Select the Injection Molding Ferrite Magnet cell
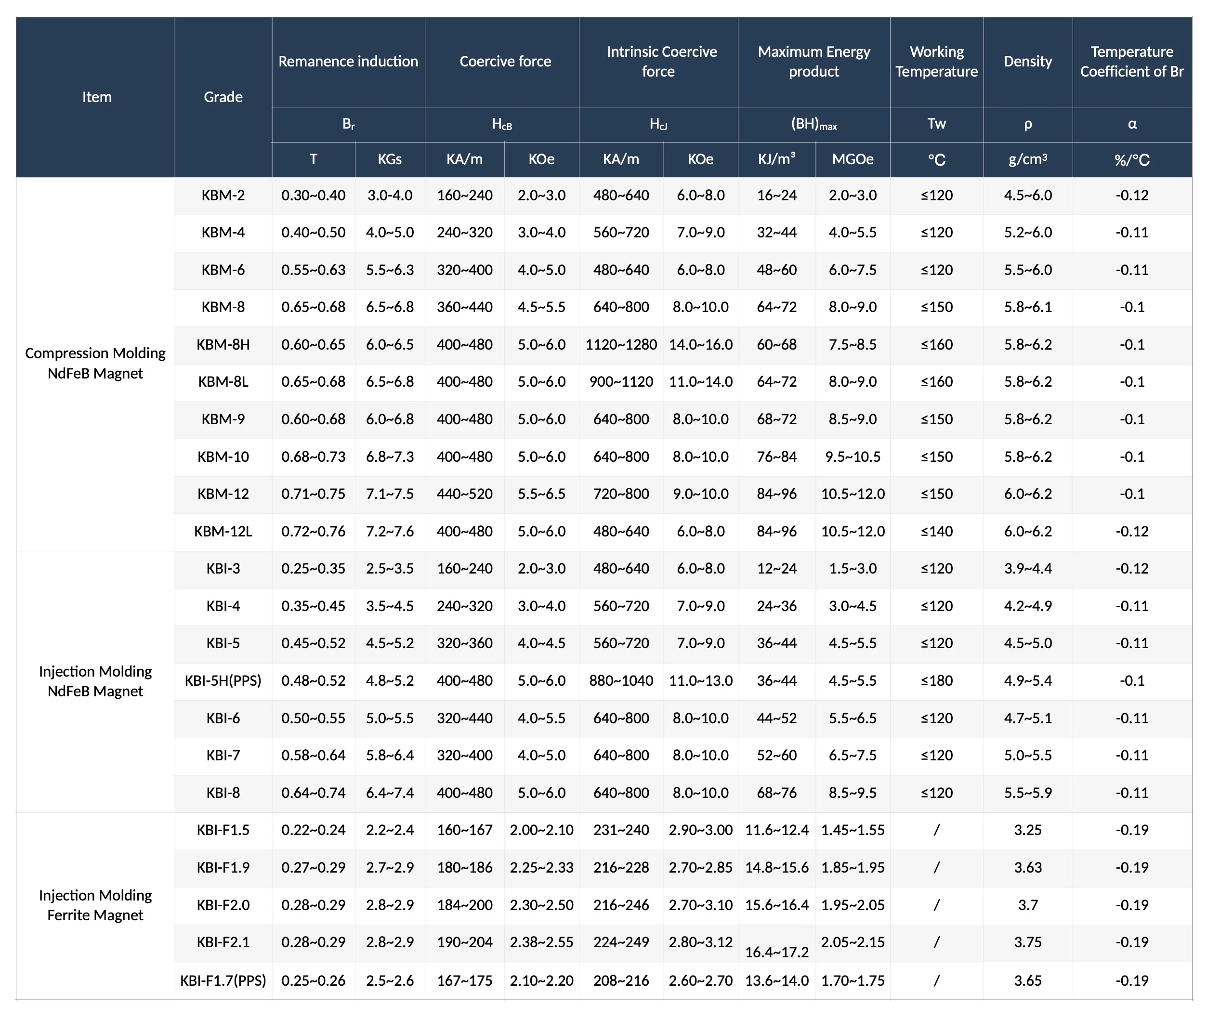The width and height of the screenshot is (1207, 1018). click(x=95, y=905)
